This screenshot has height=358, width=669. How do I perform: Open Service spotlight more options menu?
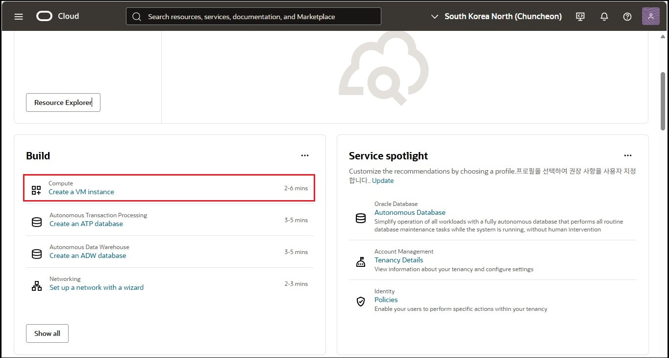pos(628,155)
